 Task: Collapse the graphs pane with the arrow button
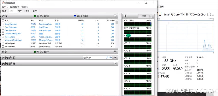point(125,16)
